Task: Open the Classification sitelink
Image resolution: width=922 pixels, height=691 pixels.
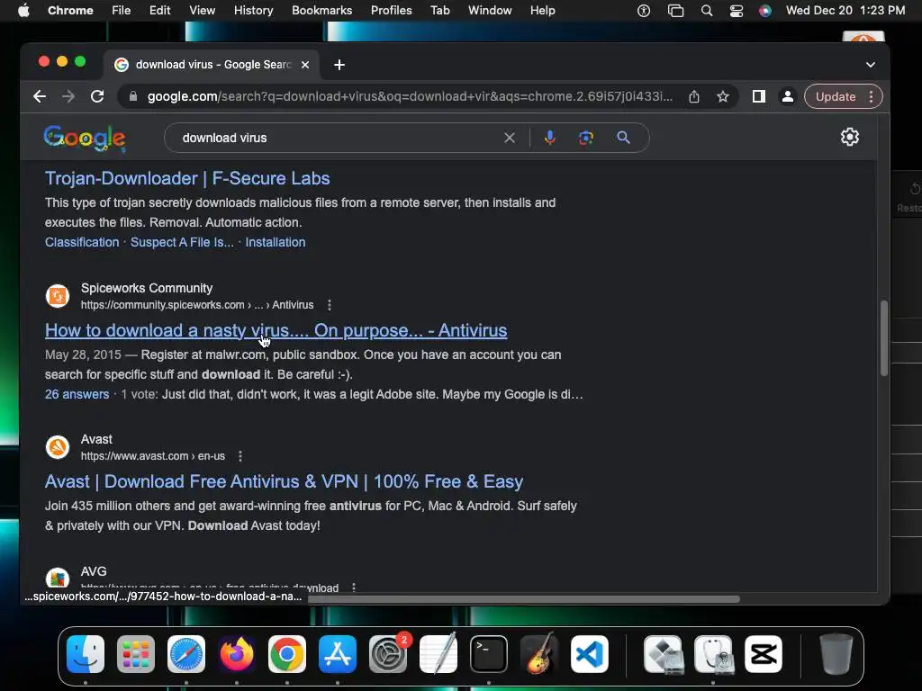Action: 82,242
